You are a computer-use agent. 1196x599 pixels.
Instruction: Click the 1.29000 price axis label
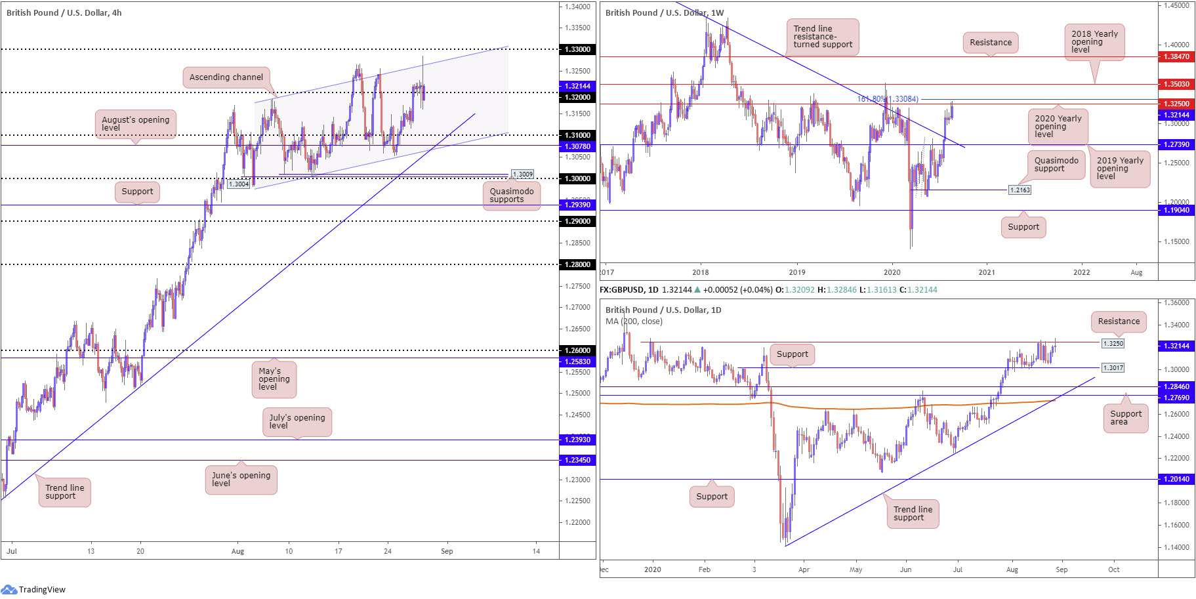[x=577, y=221]
